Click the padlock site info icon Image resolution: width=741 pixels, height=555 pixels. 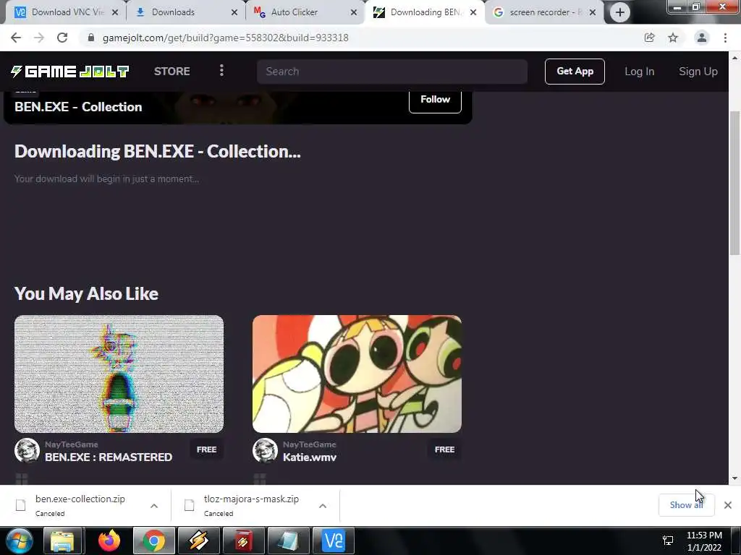coord(91,38)
